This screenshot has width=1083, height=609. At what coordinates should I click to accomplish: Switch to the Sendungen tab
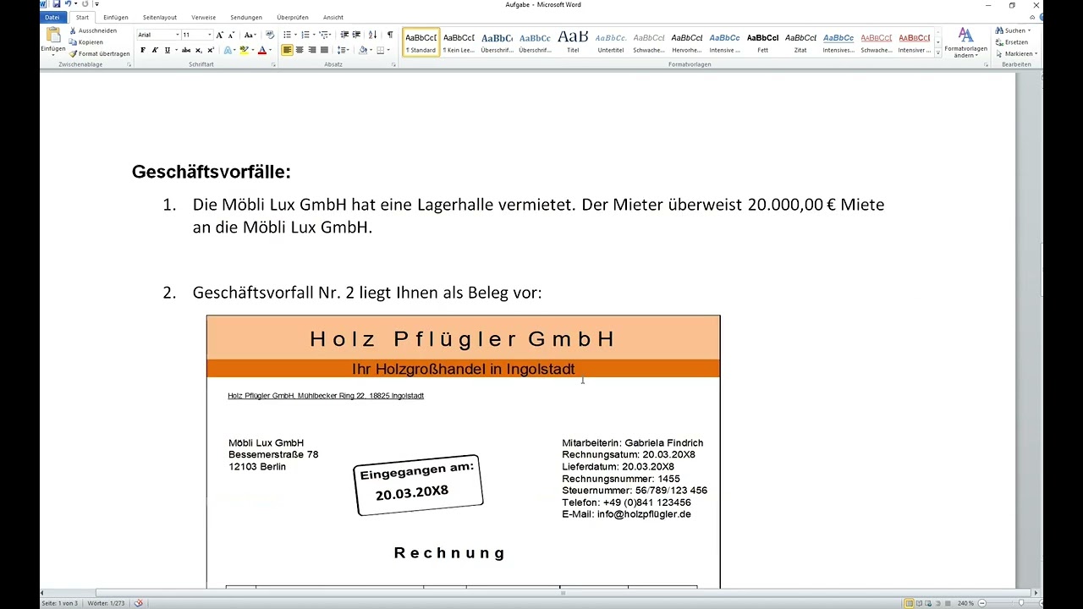(246, 17)
